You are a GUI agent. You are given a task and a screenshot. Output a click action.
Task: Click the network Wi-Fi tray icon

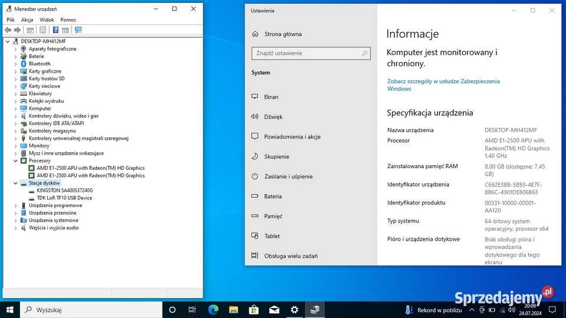click(x=502, y=310)
